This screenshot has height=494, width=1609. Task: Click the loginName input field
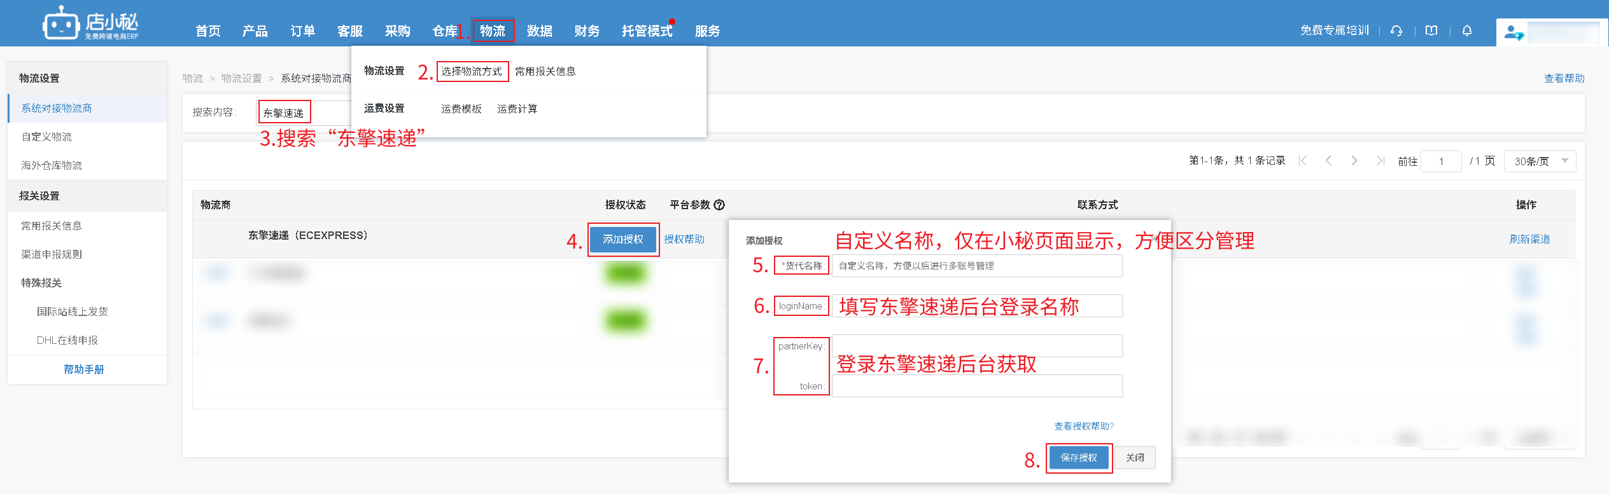tap(977, 306)
